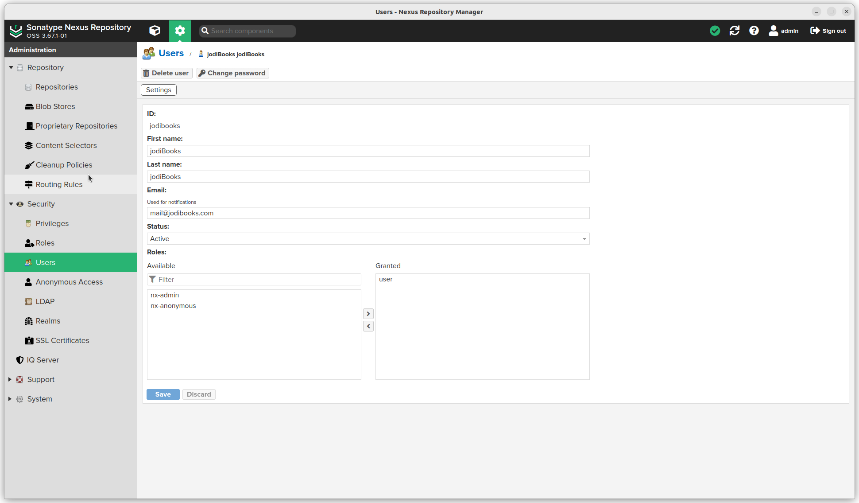This screenshot has height=503, width=859.
Task: Click the admin user account icon
Action: click(774, 31)
